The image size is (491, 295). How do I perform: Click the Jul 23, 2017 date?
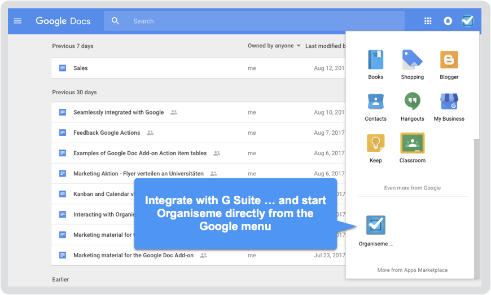click(330, 256)
